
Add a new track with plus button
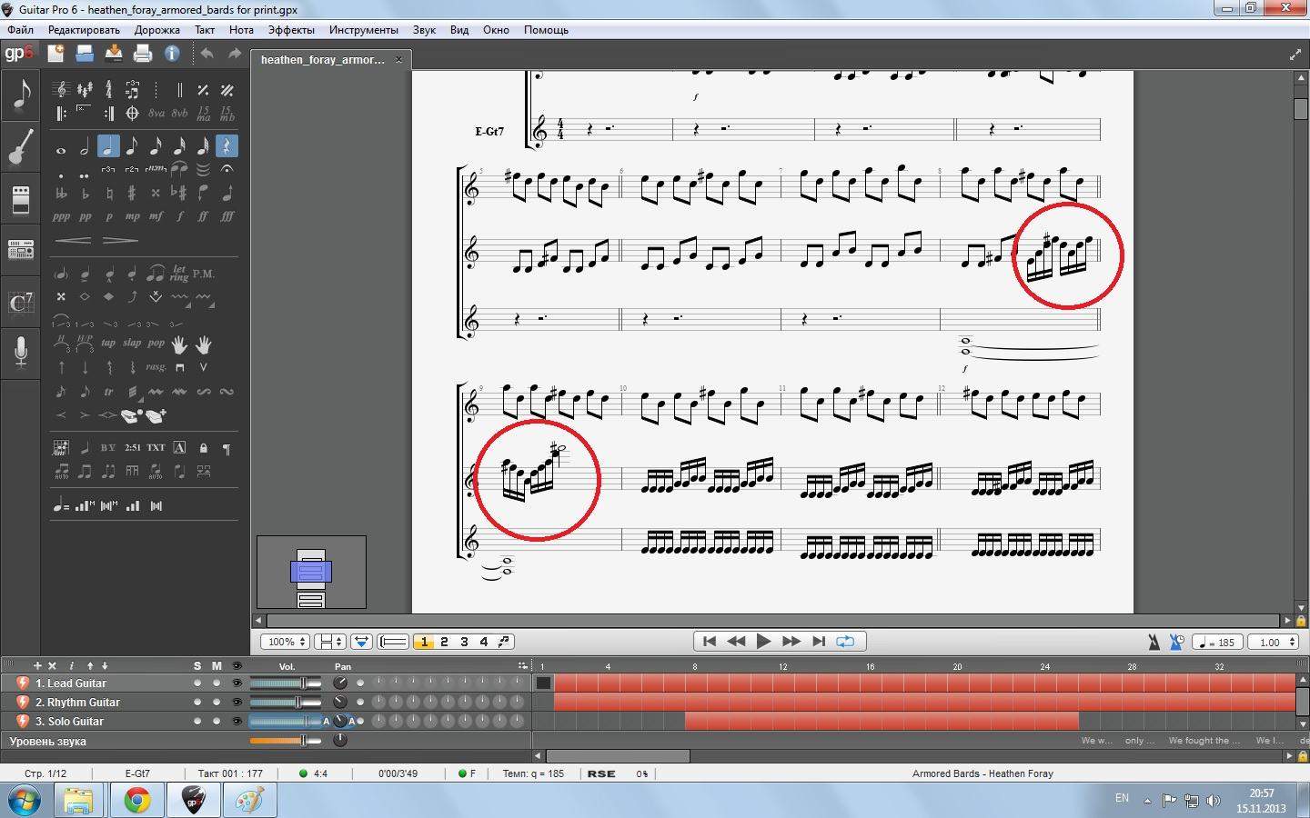(x=37, y=665)
